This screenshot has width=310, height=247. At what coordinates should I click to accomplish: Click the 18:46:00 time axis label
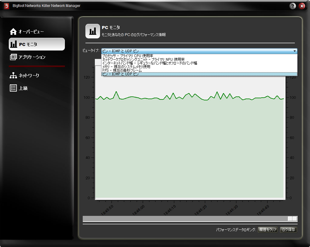coord(138,210)
